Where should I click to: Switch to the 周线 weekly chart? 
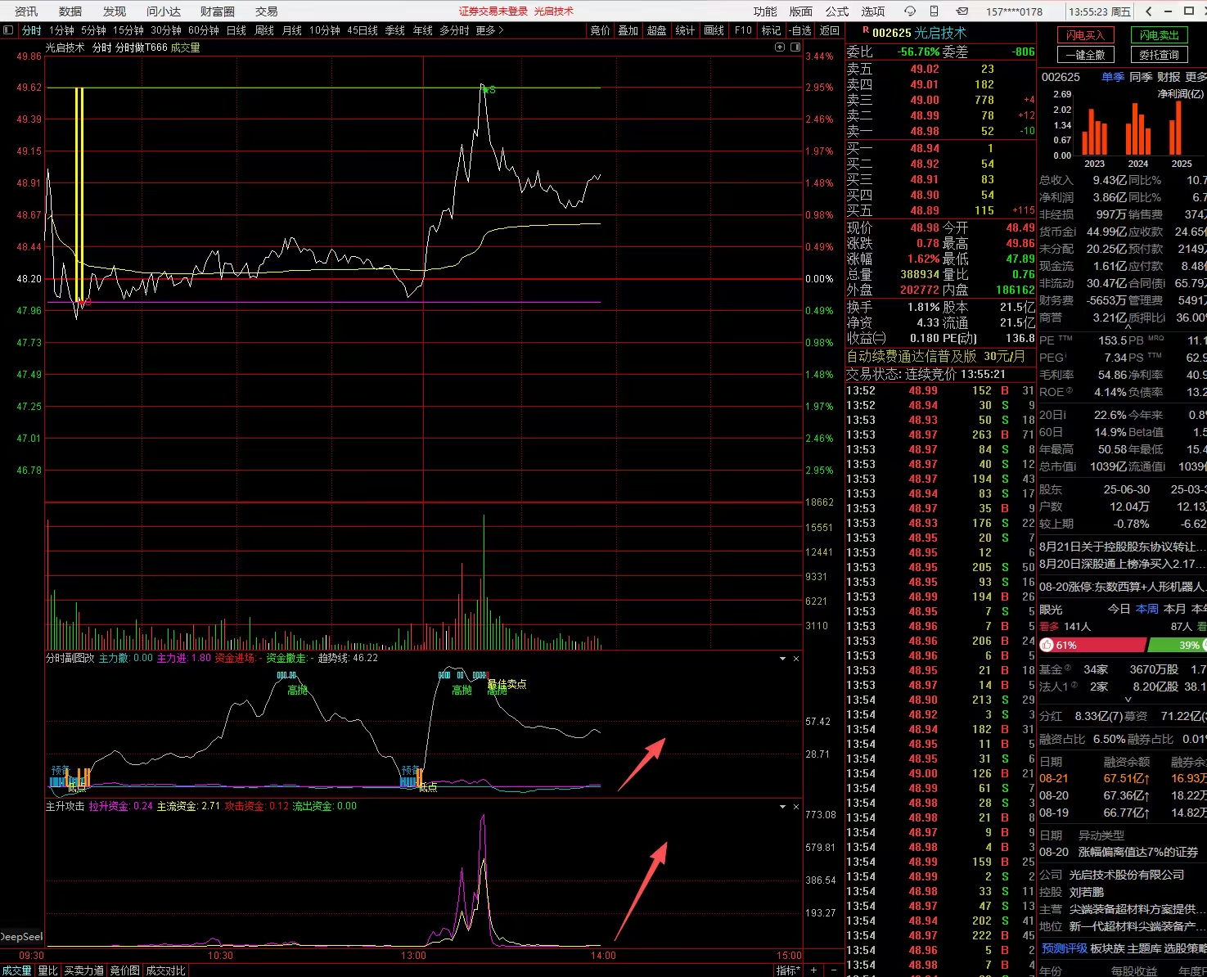(x=264, y=30)
